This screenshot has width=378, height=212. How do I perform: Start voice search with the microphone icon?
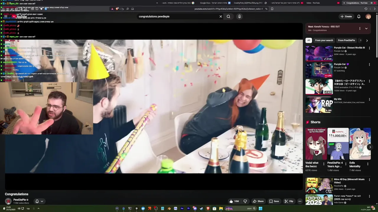(239, 16)
